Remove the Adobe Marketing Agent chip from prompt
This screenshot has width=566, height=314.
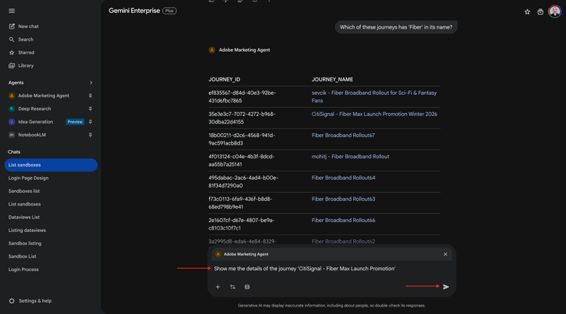click(x=445, y=255)
